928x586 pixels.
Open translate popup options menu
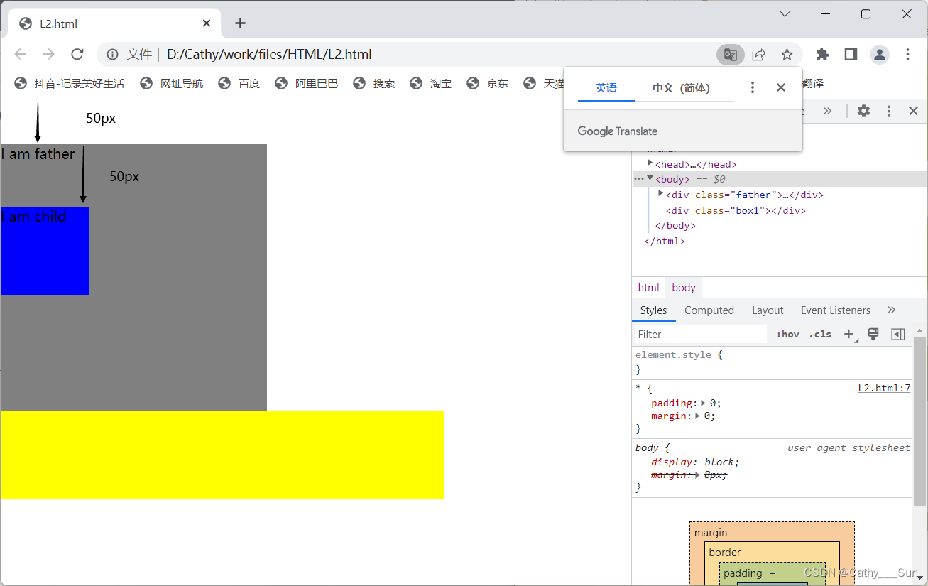point(753,87)
